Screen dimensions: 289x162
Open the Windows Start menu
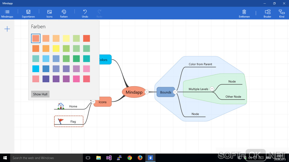[5, 158]
